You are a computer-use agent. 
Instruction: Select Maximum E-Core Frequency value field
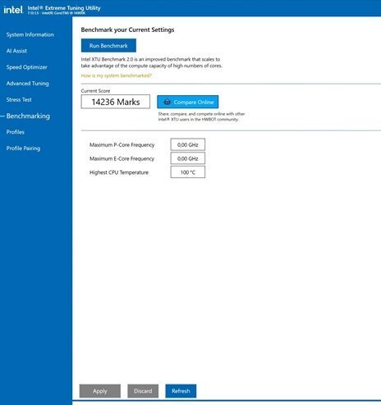coord(188,158)
